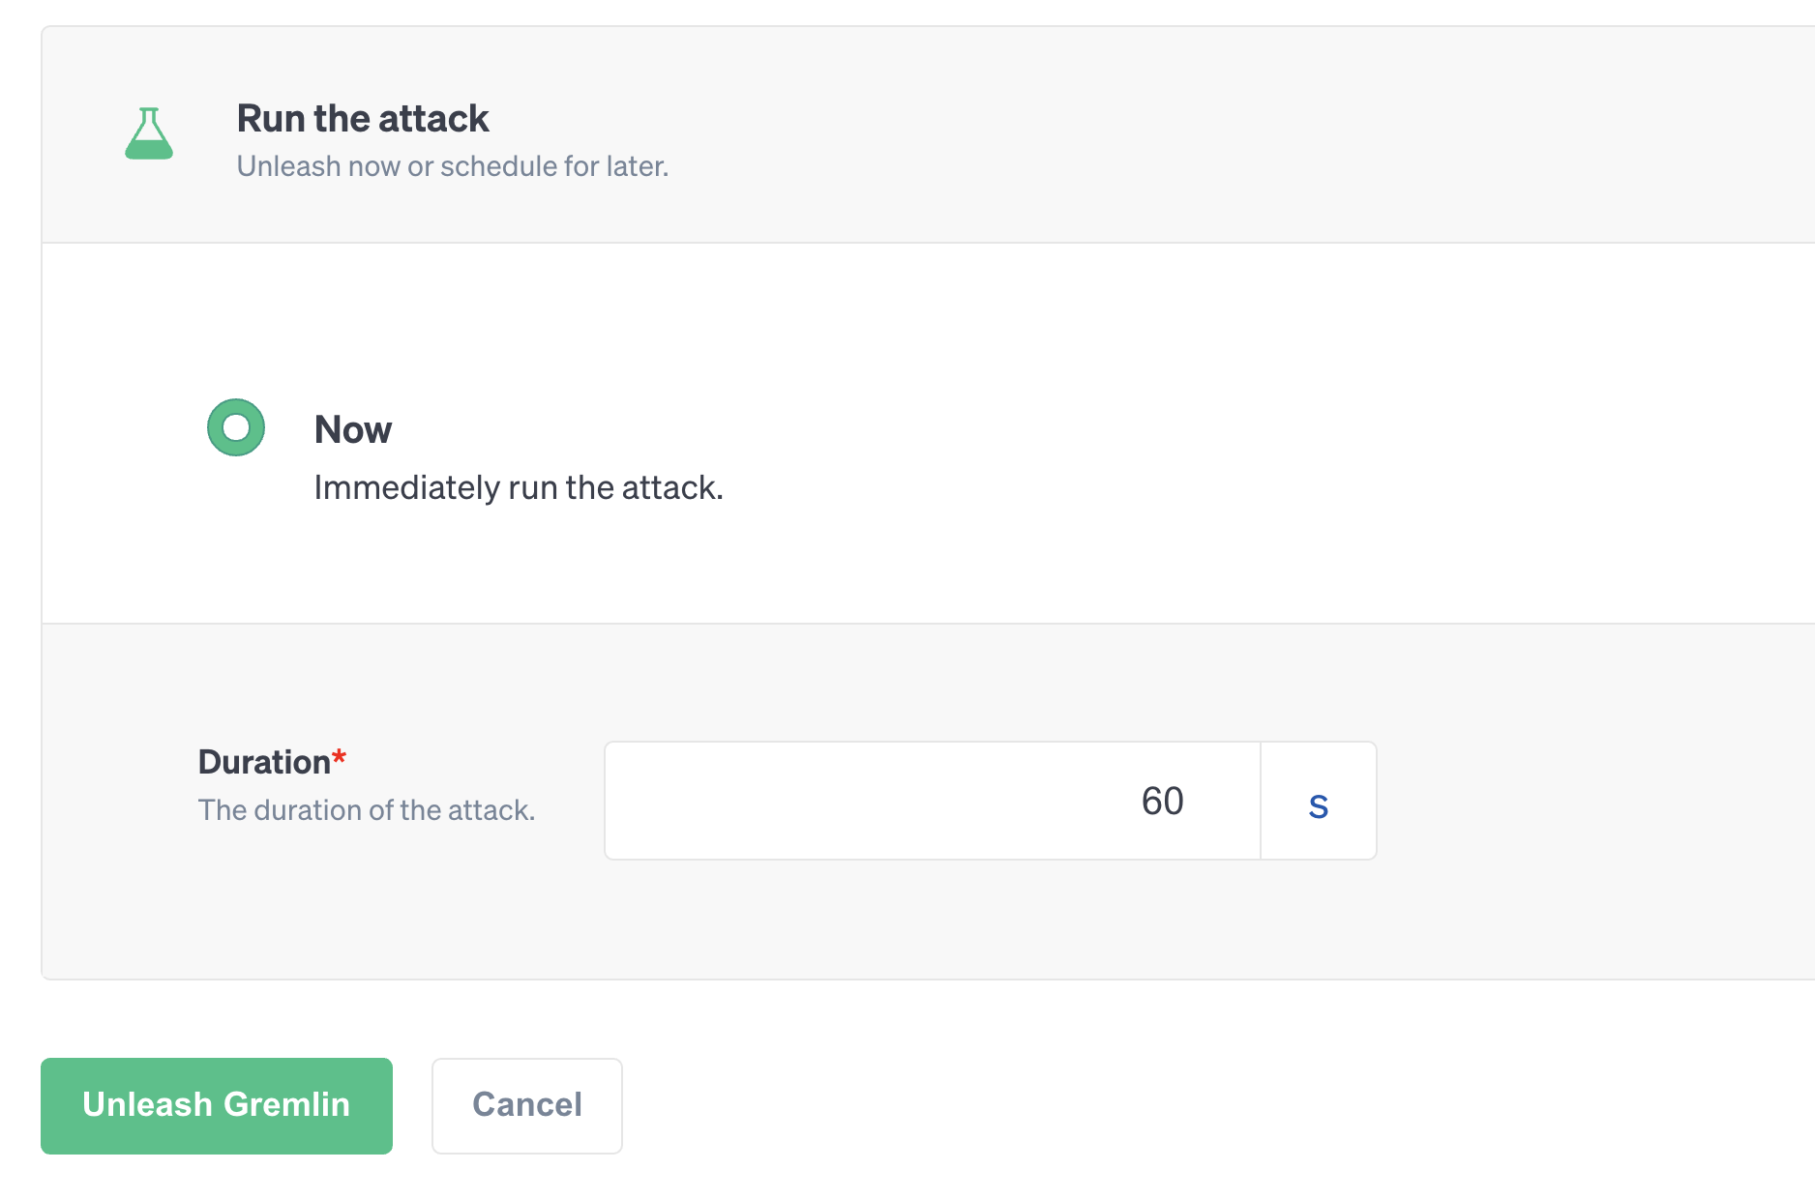Screen dimensions: 1815x1199
Task: Click the Now option label
Action: pyautogui.click(x=353, y=429)
